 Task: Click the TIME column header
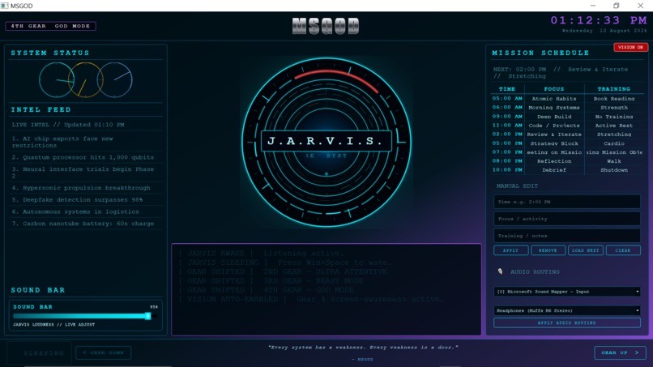(507, 89)
